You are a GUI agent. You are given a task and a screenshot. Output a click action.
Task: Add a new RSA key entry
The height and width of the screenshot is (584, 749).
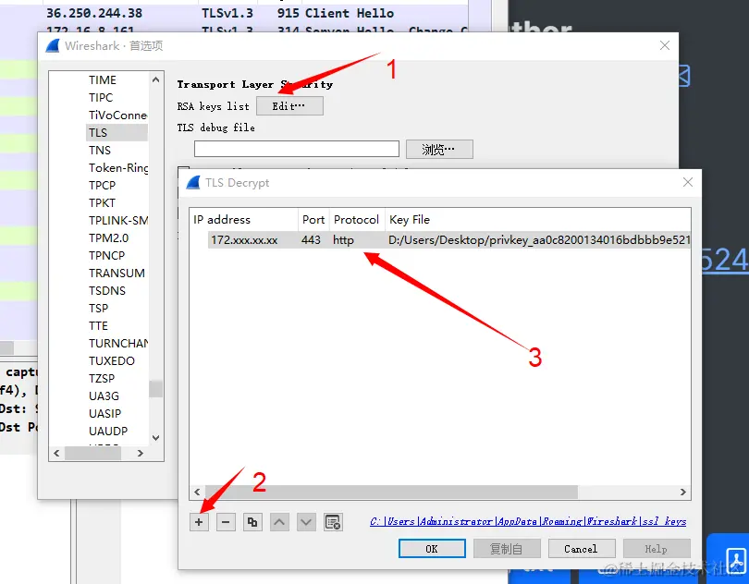[x=199, y=522]
